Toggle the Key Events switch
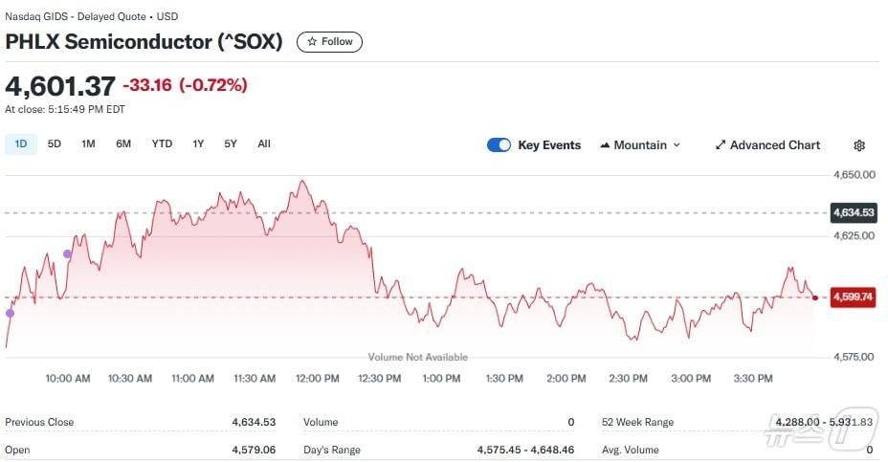888x462 pixels. tap(499, 145)
